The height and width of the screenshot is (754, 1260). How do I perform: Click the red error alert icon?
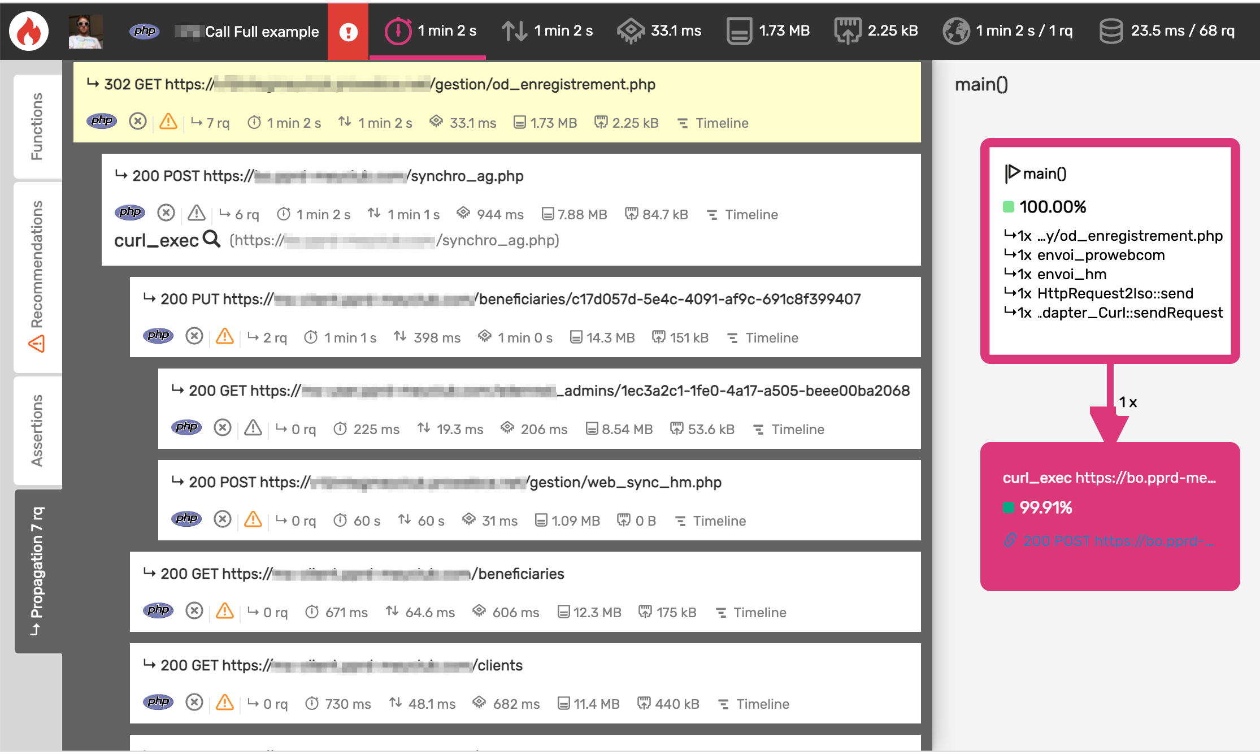click(348, 32)
